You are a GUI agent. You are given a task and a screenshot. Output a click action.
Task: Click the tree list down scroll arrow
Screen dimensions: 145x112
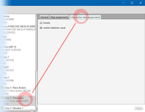[x=37, y=109]
